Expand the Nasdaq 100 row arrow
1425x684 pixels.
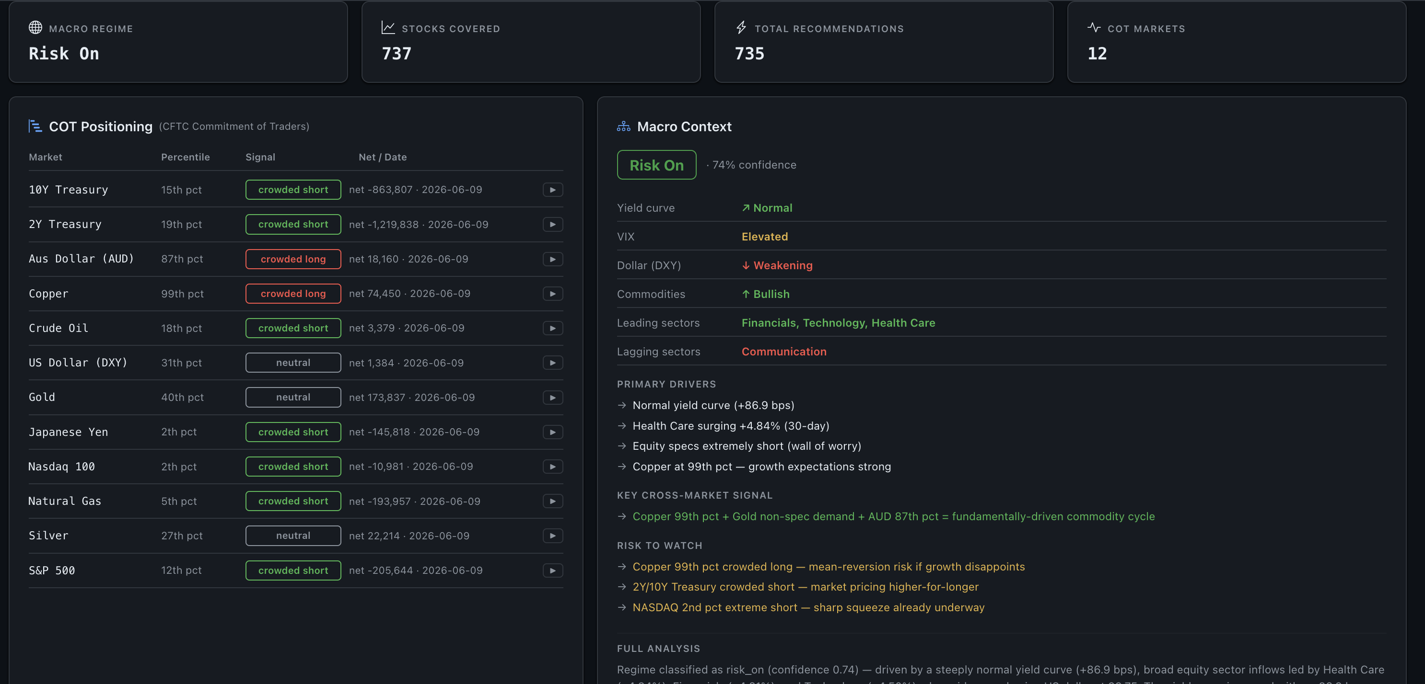[x=553, y=467]
